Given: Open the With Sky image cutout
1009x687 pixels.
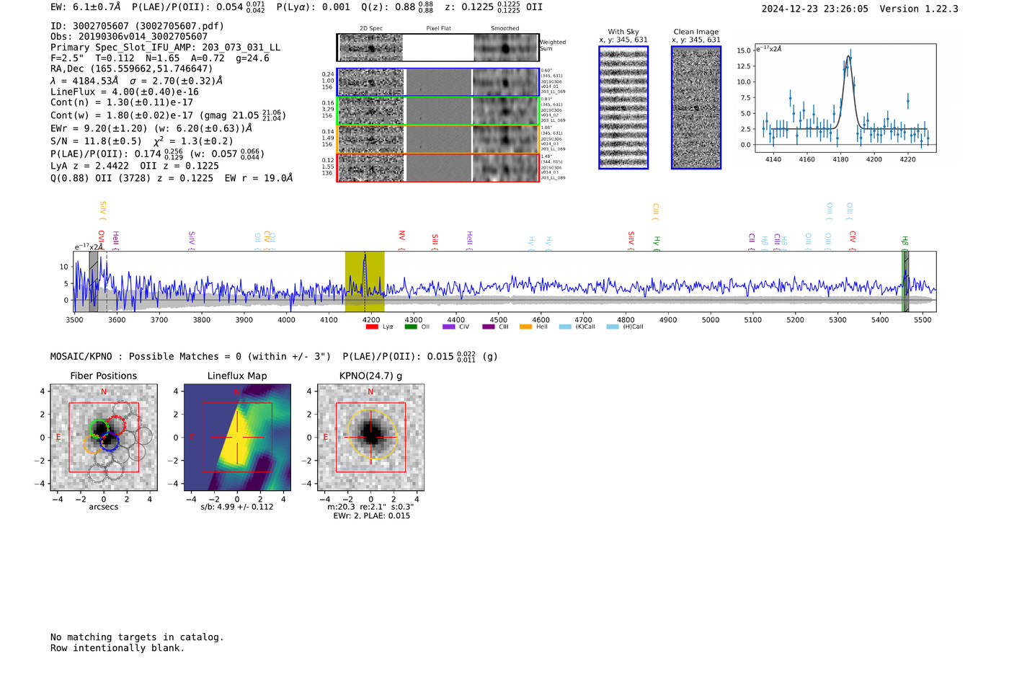Looking at the screenshot, I should click(x=623, y=107).
